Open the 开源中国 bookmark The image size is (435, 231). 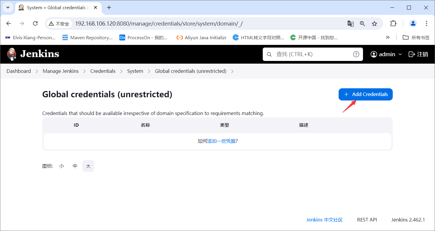click(314, 37)
